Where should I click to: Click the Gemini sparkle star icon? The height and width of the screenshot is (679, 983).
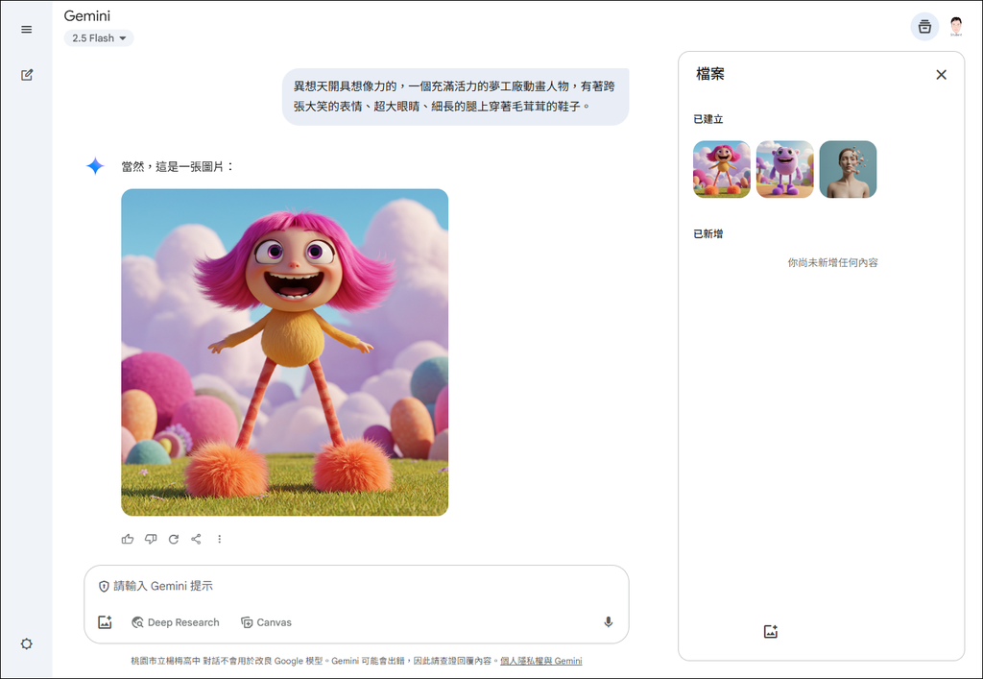(95, 166)
